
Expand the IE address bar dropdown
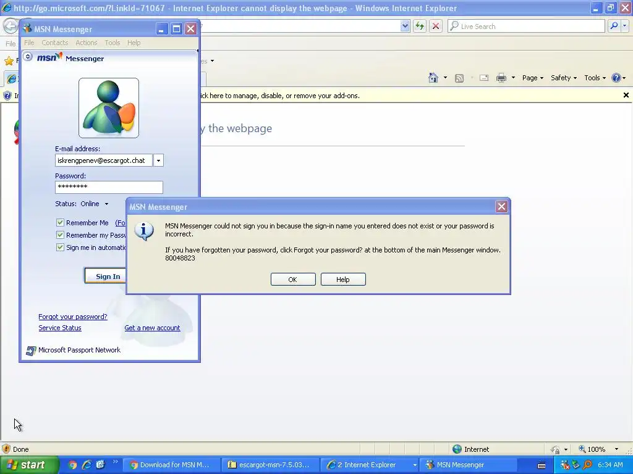[405, 26]
